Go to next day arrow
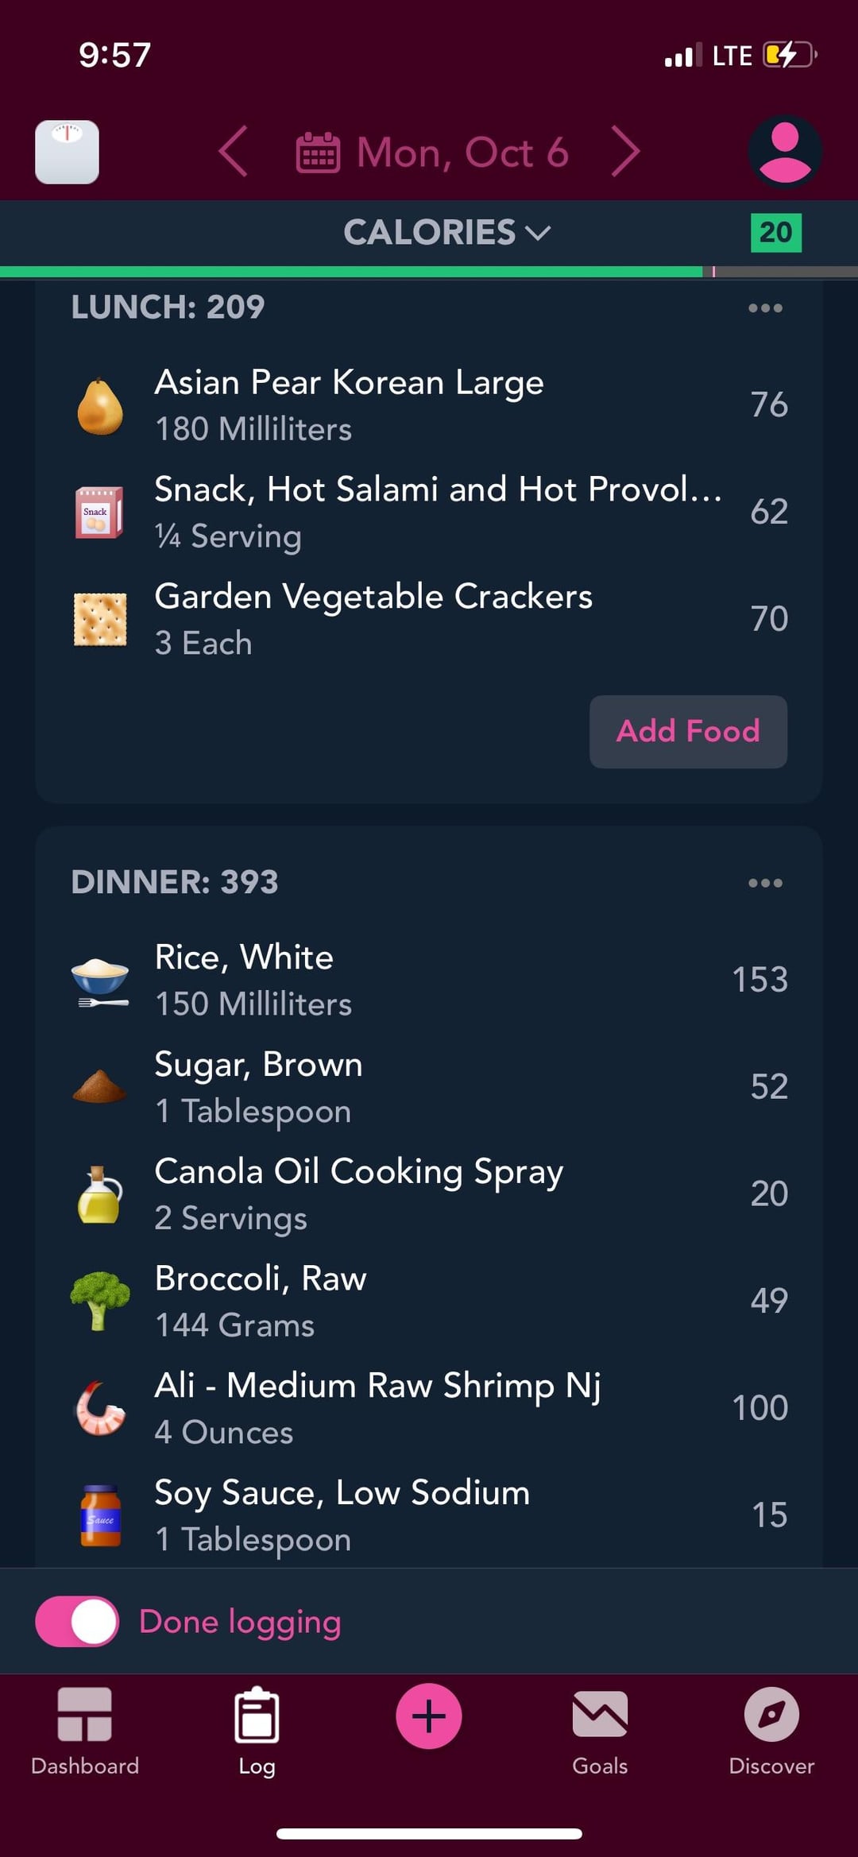Viewport: 858px width, 1857px height. point(625,151)
